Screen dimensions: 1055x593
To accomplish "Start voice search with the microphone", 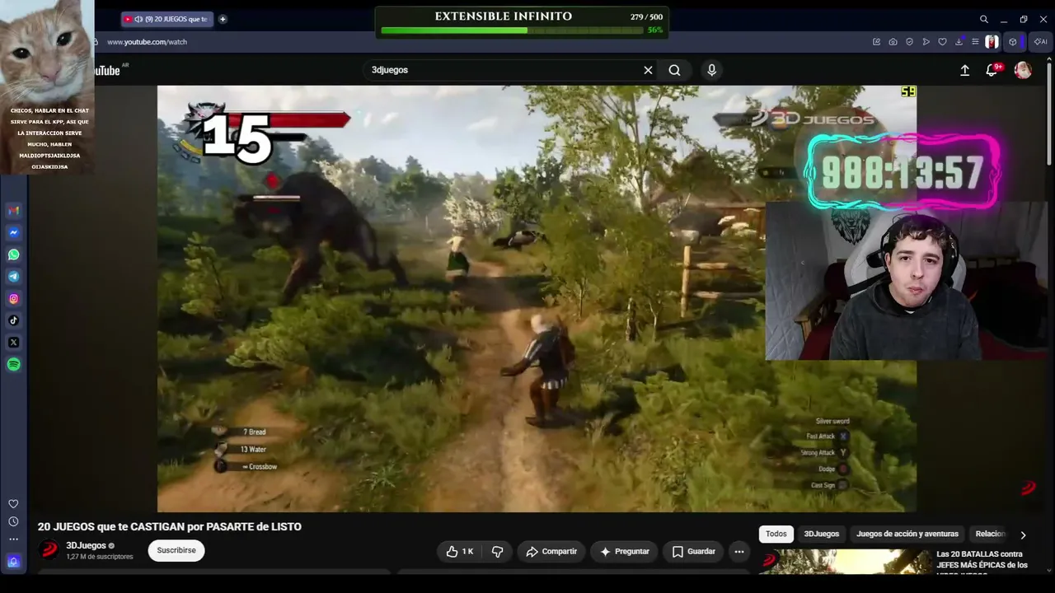I will click(x=712, y=70).
